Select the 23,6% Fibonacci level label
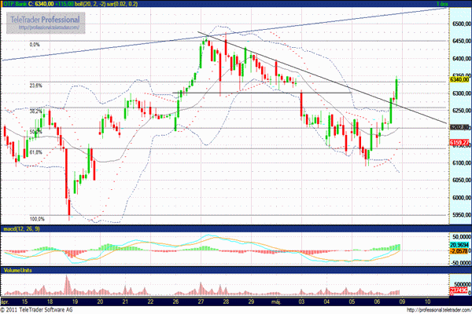The height and width of the screenshot is (314, 472). pyautogui.click(x=35, y=86)
